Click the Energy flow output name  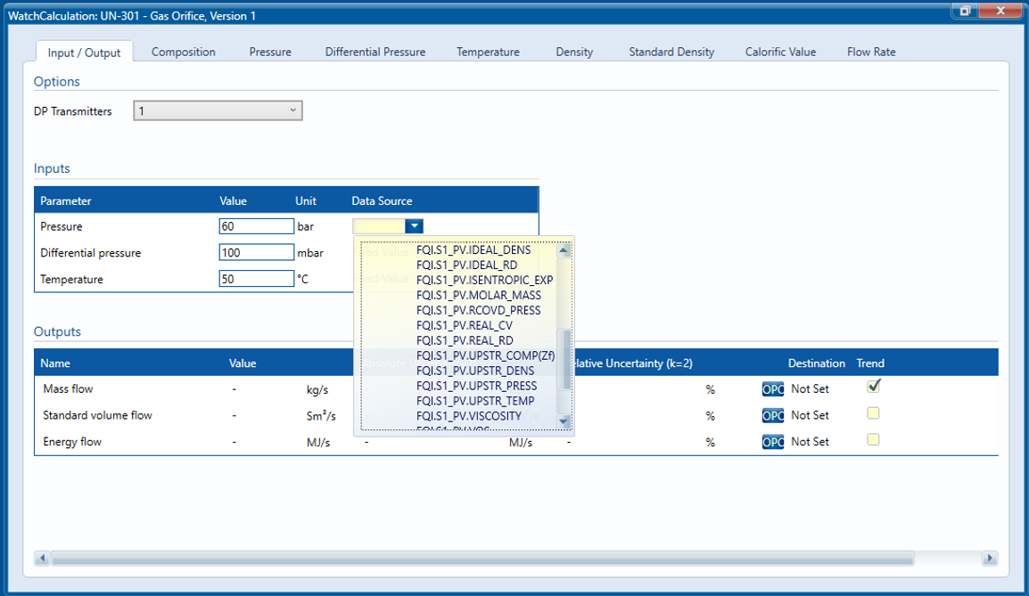(x=72, y=441)
